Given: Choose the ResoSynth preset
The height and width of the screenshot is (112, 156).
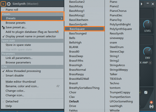Looking at the screenshot, I should [x=116, y=34].
